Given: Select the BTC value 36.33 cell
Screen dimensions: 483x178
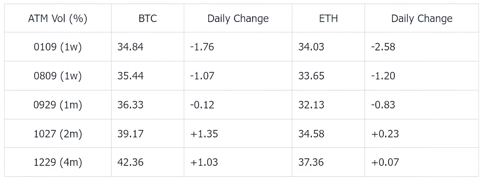Looking at the screenshot, I should coord(130,105).
